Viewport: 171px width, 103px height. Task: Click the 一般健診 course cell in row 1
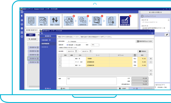(97, 59)
